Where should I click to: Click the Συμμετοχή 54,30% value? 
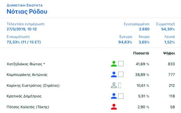[x=168, y=29]
